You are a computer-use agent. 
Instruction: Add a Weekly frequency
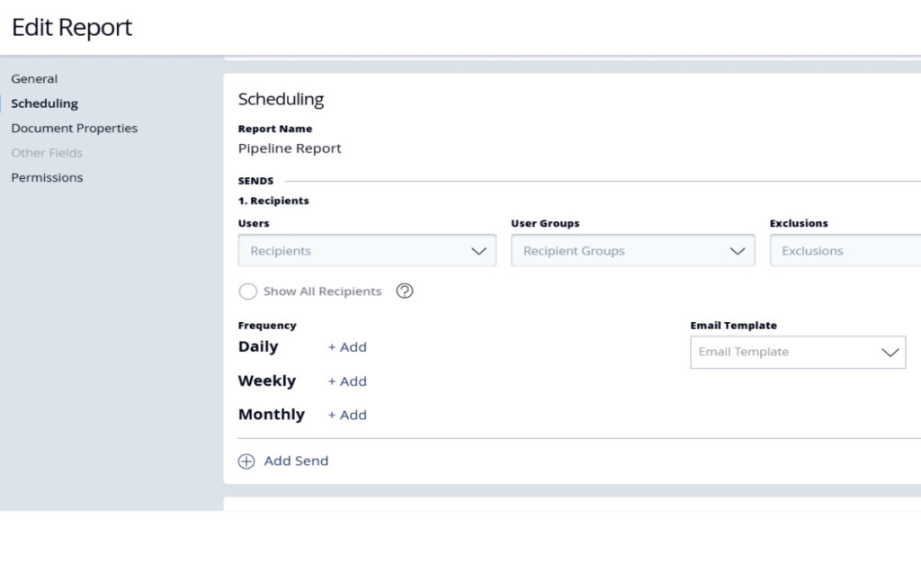pyautogui.click(x=347, y=381)
